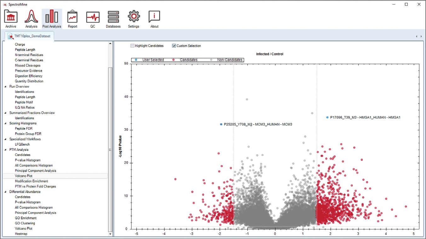Collapse the Specialized Workflows node

coord(5,139)
